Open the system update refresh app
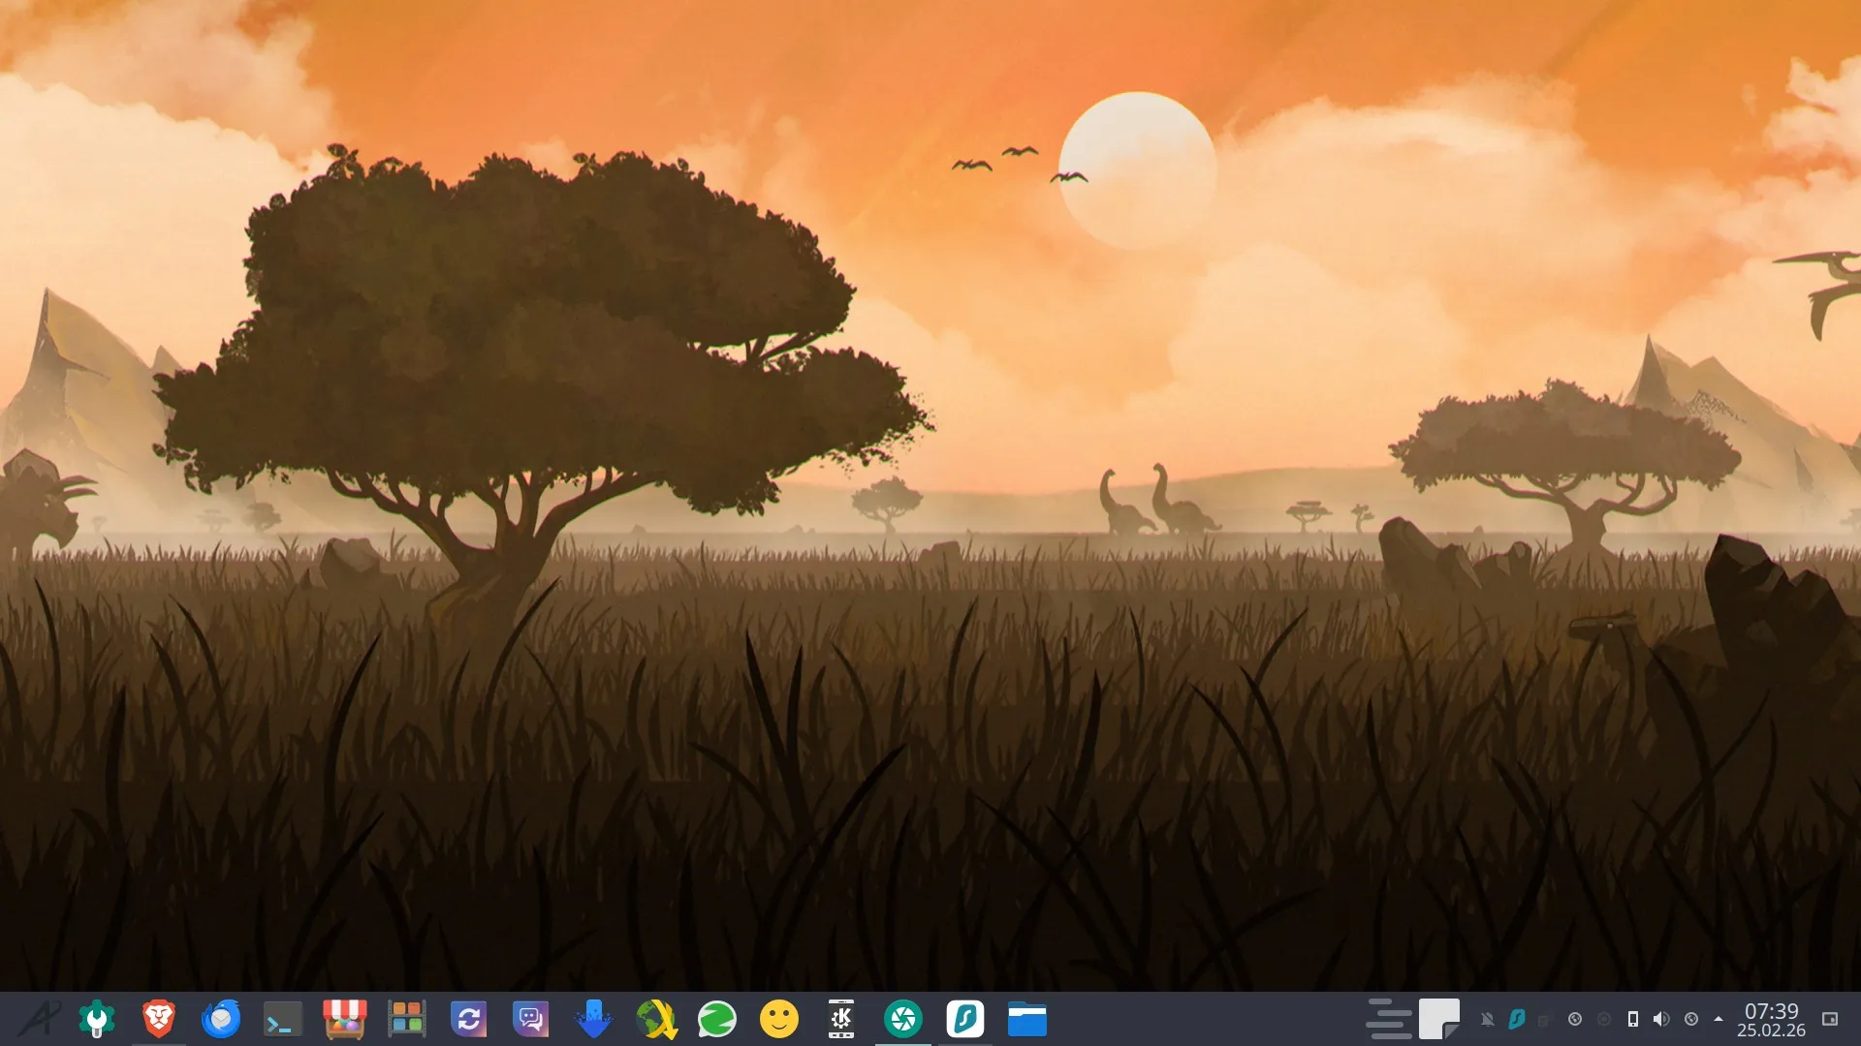The height and width of the screenshot is (1046, 1861). click(468, 1019)
